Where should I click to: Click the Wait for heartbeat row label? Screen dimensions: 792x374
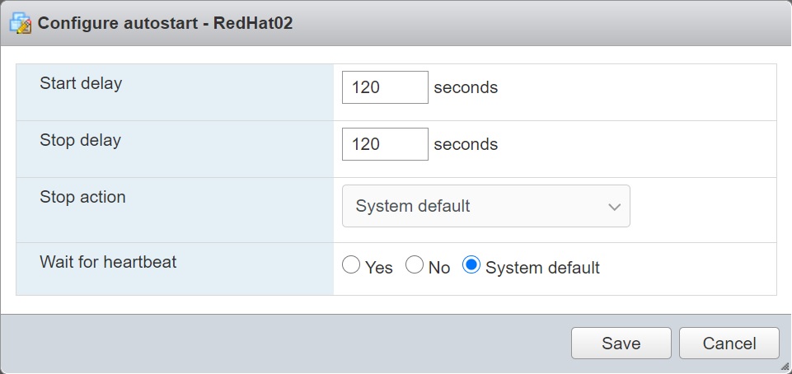coord(108,262)
